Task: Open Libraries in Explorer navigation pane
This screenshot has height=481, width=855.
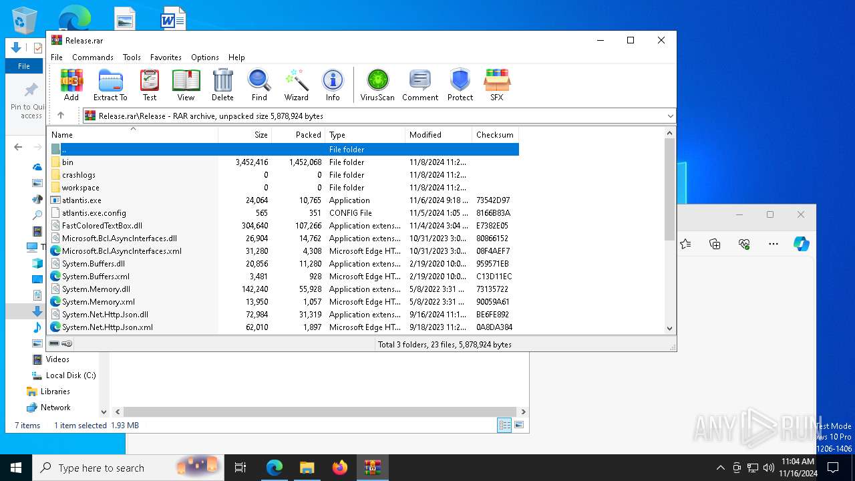Action: pos(48,391)
